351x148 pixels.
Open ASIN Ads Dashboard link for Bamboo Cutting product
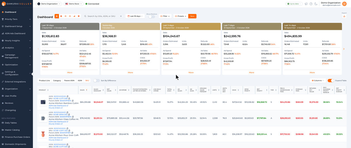coord(58,106)
